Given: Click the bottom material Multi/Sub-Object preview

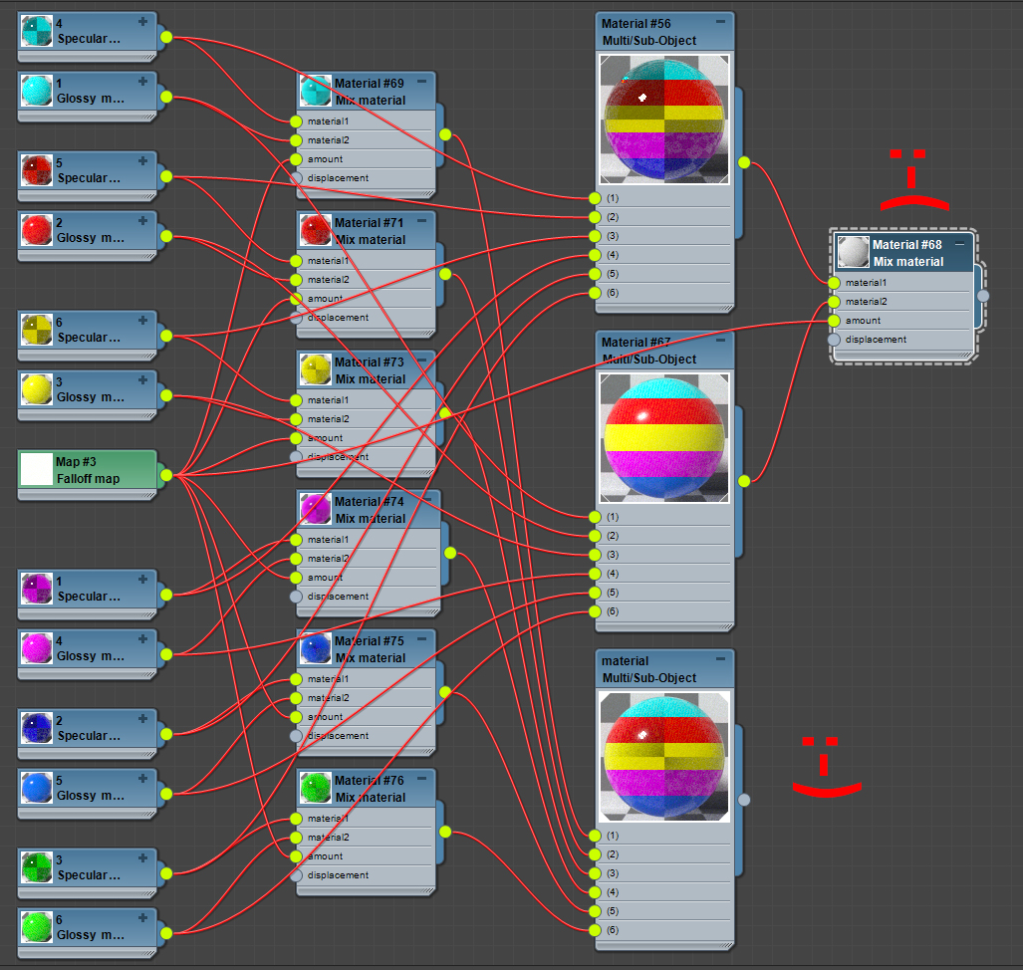Looking at the screenshot, I should point(664,757).
